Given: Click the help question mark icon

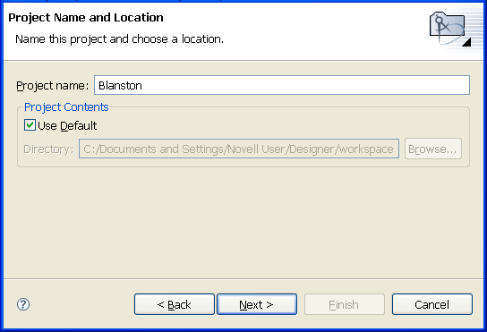Looking at the screenshot, I should (23, 304).
